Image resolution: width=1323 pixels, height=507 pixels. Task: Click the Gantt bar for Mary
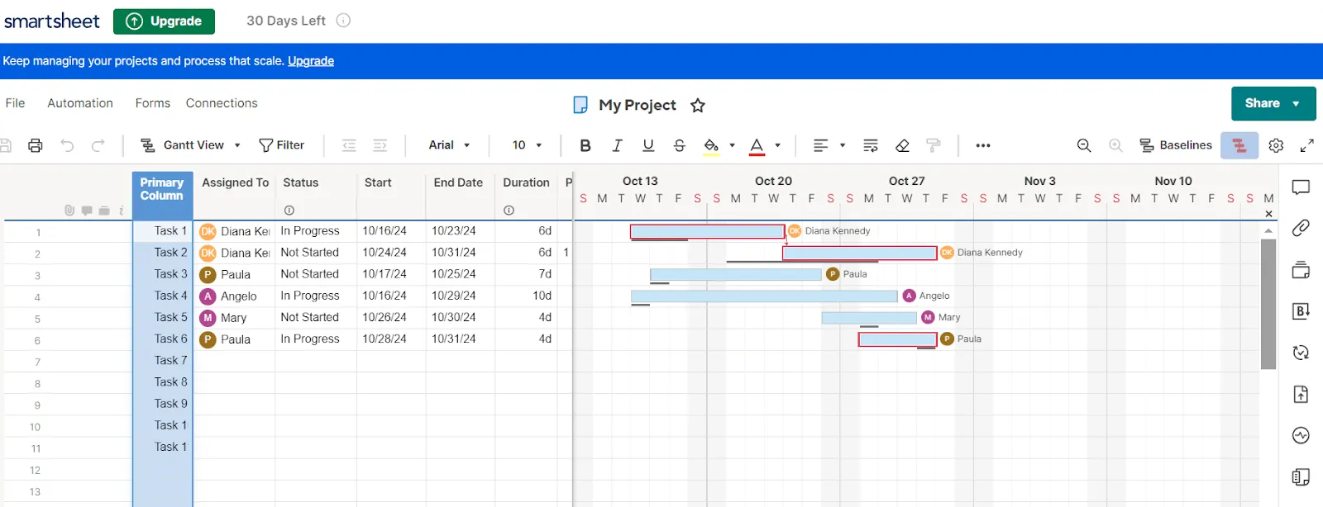[869, 318]
